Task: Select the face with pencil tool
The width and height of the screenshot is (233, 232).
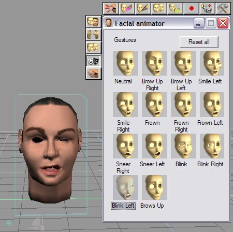Action: coord(142,8)
